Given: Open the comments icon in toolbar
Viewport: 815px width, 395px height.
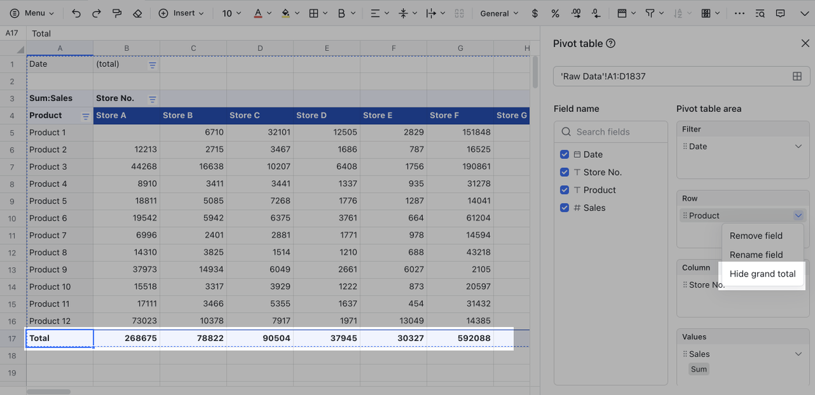Looking at the screenshot, I should click(780, 13).
